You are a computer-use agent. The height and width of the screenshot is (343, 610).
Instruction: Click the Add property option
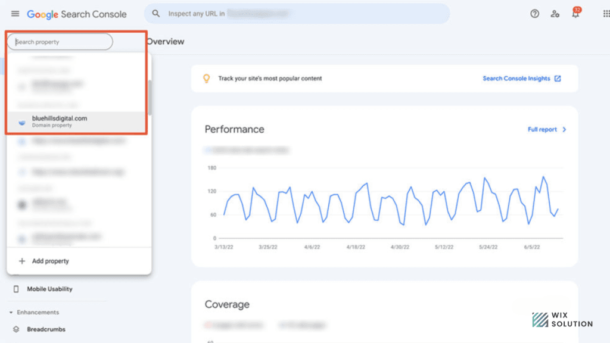pos(79,261)
